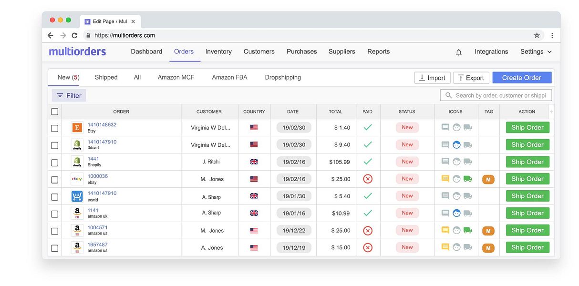Viewport: 579px width, 286px height.
Task: Open the Dropshipping tab
Action: 283,77
